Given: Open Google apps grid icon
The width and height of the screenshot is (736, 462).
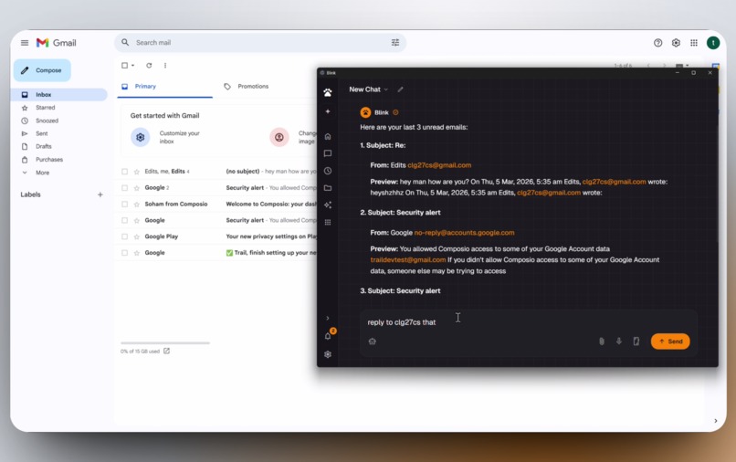Looking at the screenshot, I should 694,43.
